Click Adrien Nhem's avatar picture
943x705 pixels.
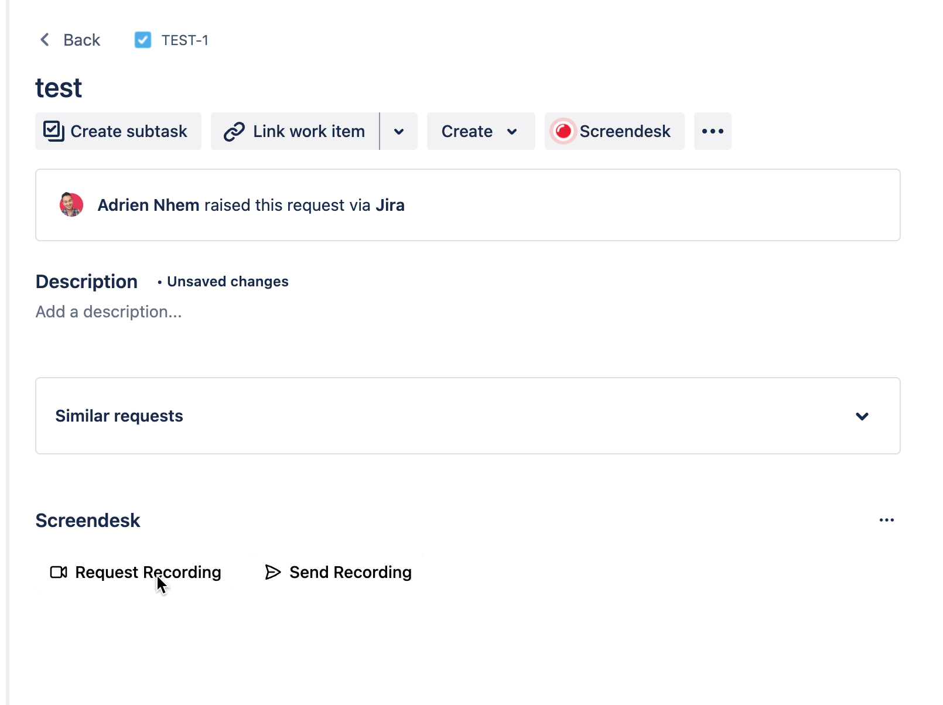pos(71,205)
